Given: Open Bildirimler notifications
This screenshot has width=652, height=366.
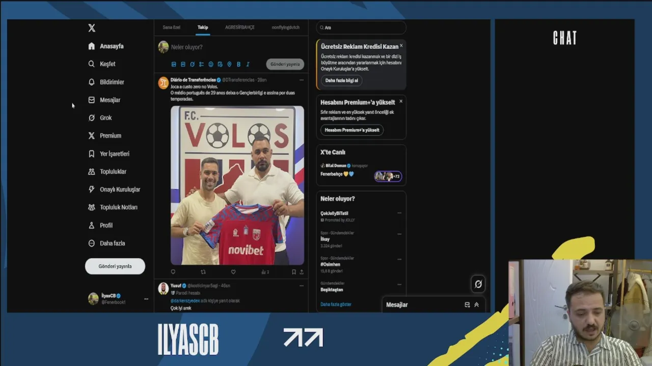Looking at the screenshot, I should (106, 82).
